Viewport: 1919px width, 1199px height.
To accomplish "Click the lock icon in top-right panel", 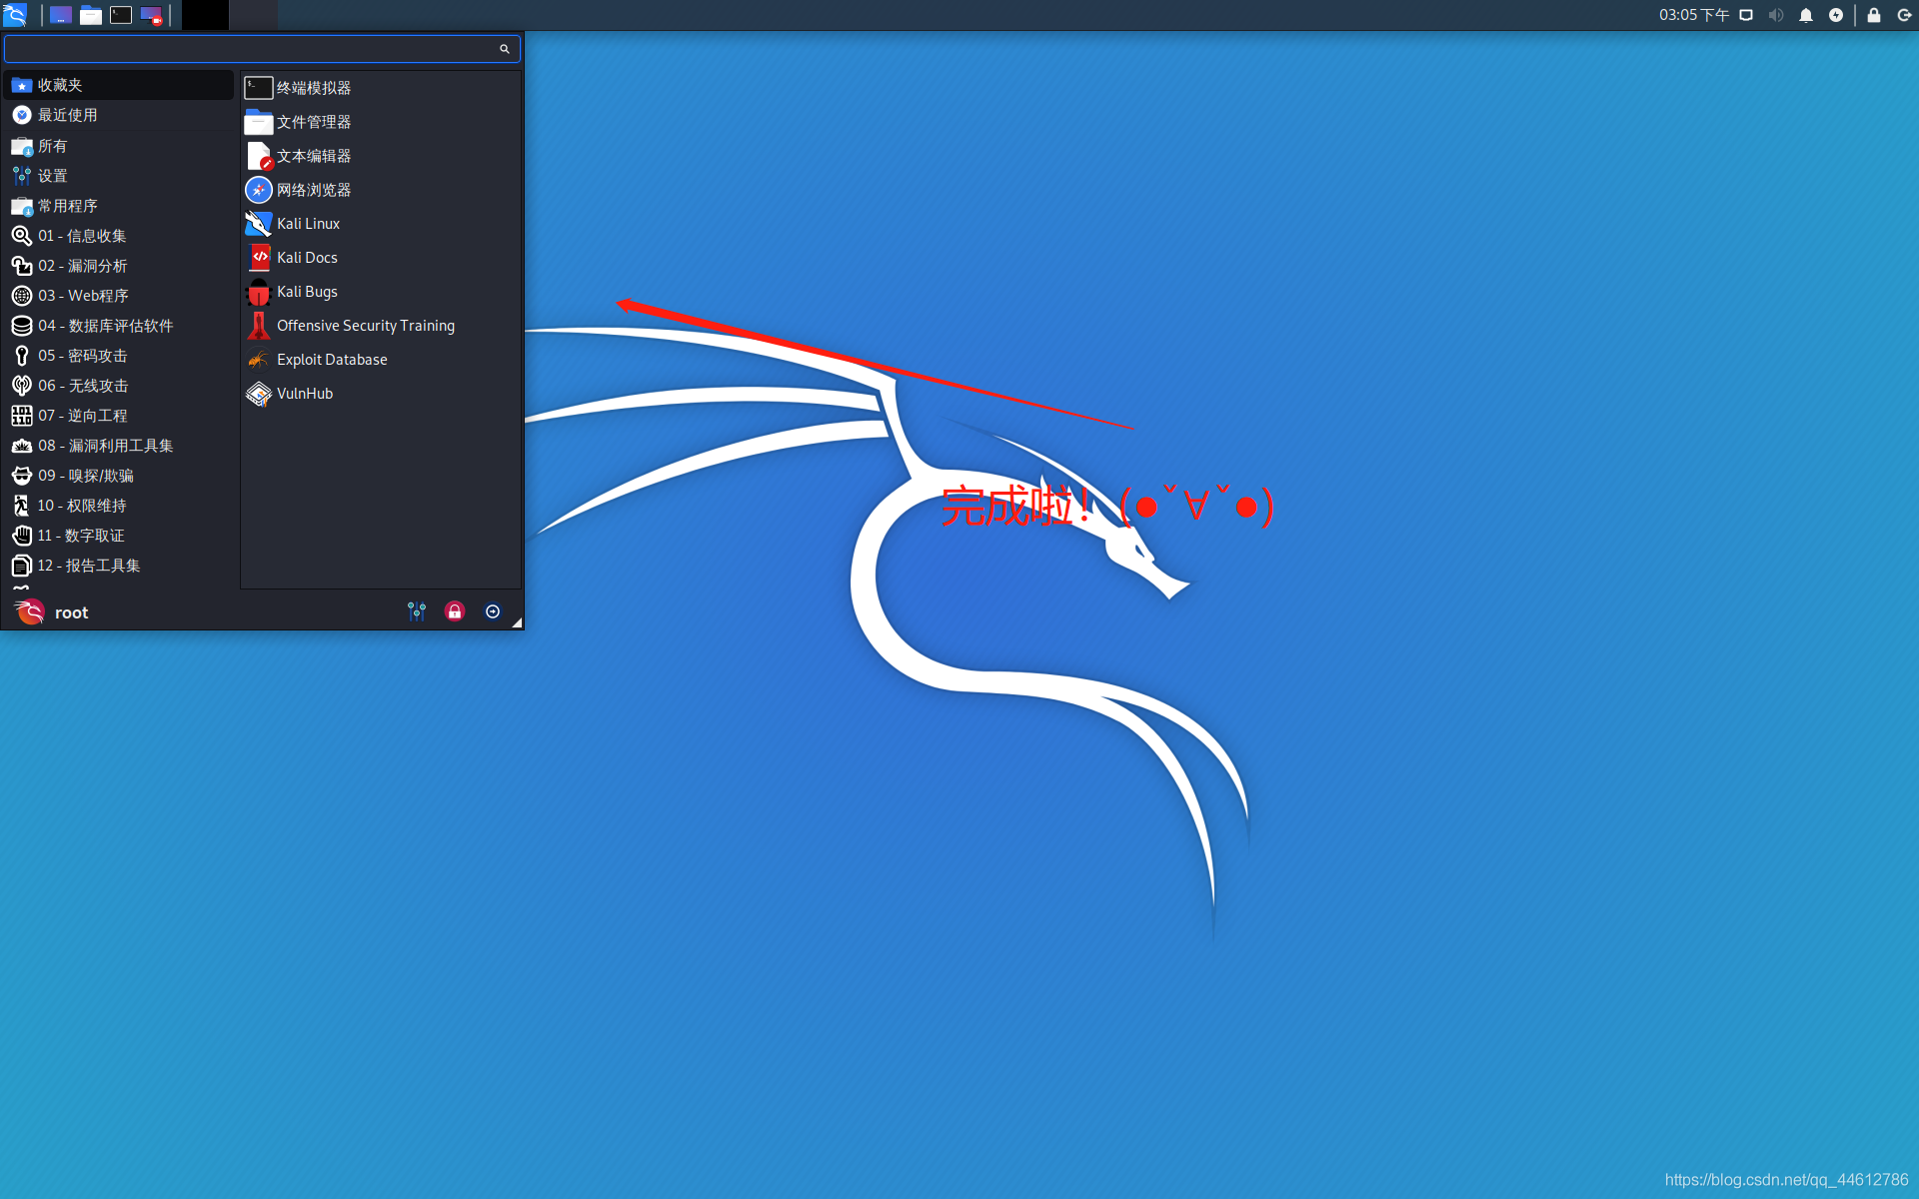I will point(1874,15).
